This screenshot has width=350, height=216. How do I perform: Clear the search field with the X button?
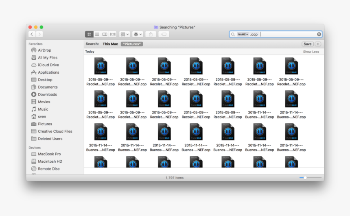(x=319, y=34)
